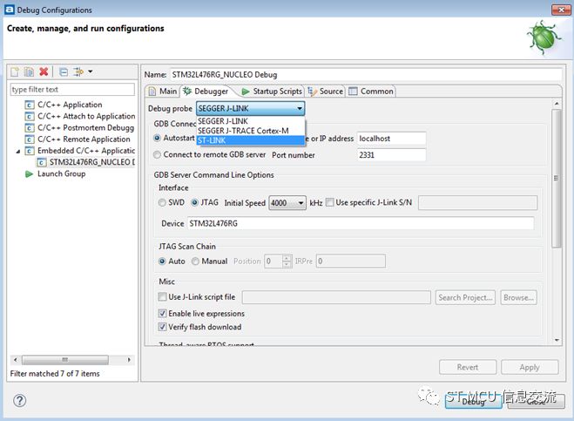Switch to the Main tab
The width and height of the screenshot is (574, 421).
(163, 92)
